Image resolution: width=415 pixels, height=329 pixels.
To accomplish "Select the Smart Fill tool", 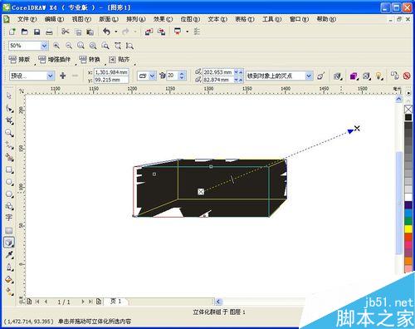I will pyautogui.click(x=9, y=157).
